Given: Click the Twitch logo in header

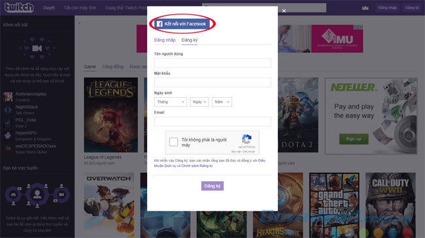Looking at the screenshot, I should point(19,7).
